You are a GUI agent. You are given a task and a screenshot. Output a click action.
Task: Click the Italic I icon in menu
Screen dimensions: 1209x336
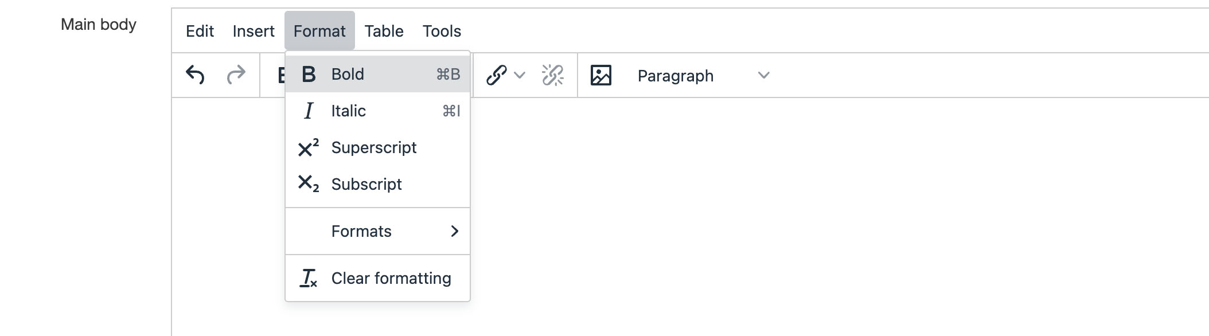[309, 111]
